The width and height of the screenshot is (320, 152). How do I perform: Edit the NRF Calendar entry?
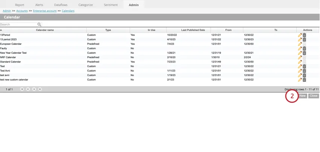point(300,58)
